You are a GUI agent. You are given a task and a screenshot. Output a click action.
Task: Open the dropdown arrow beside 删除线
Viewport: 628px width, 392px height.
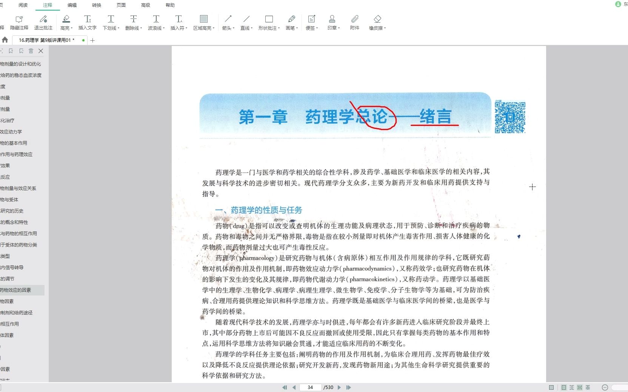[x=141, y=28]
